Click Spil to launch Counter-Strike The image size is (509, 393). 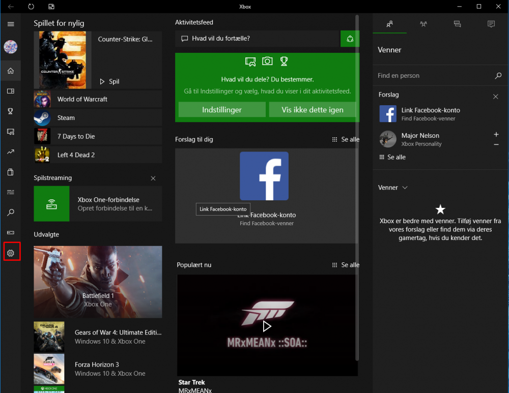tap(109, 81)
